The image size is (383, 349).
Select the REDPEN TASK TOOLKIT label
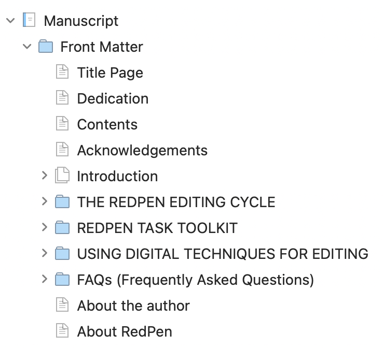(x=157, y=228)
